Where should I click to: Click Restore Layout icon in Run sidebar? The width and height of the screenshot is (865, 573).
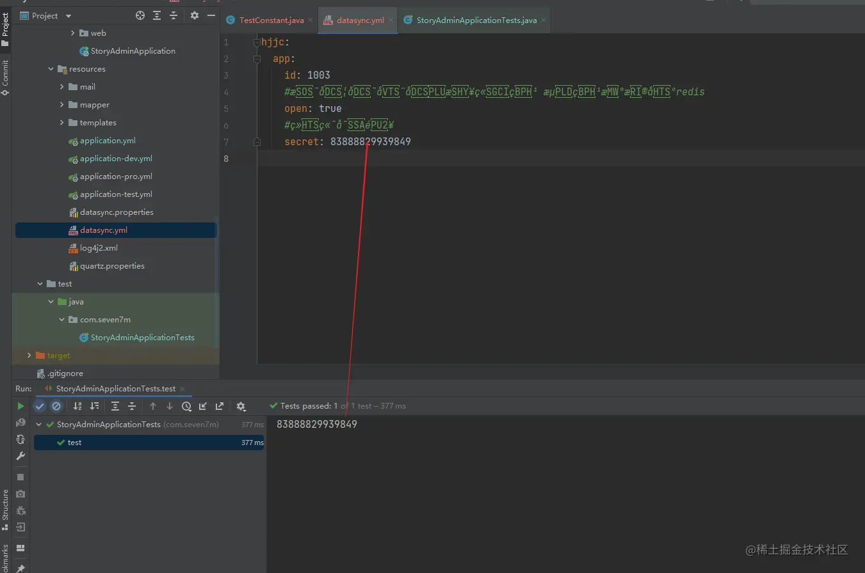[20, 548]
